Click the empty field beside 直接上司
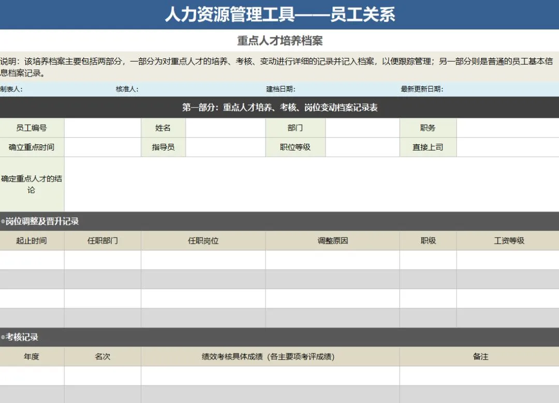The height and width of the screenshot is (403, 559). click(508, 147)
